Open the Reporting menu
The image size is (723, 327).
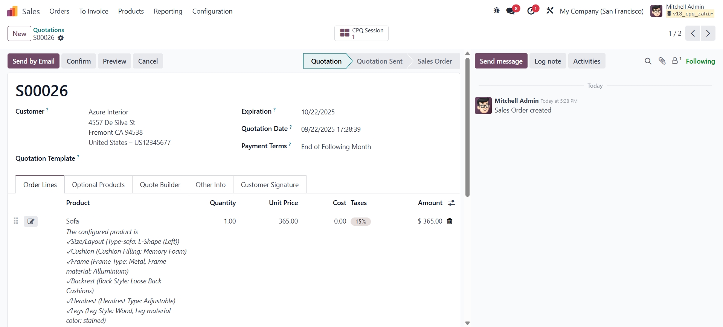(x=168, y=11)
